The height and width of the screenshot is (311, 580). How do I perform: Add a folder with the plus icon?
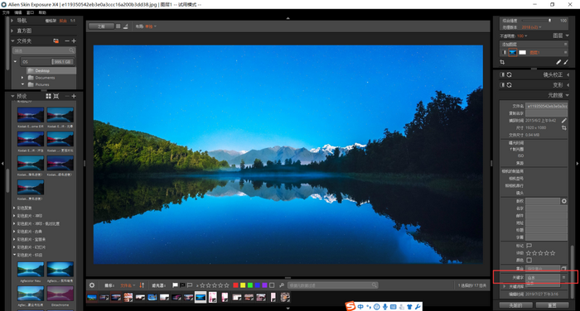click(74, 41)
